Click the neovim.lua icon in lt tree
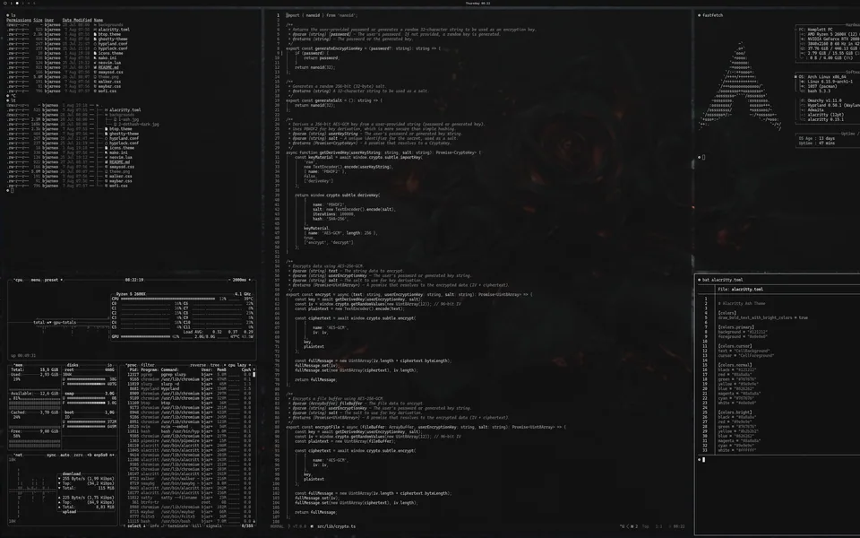Viewport: 860px width, 538px height. [107, 158]
